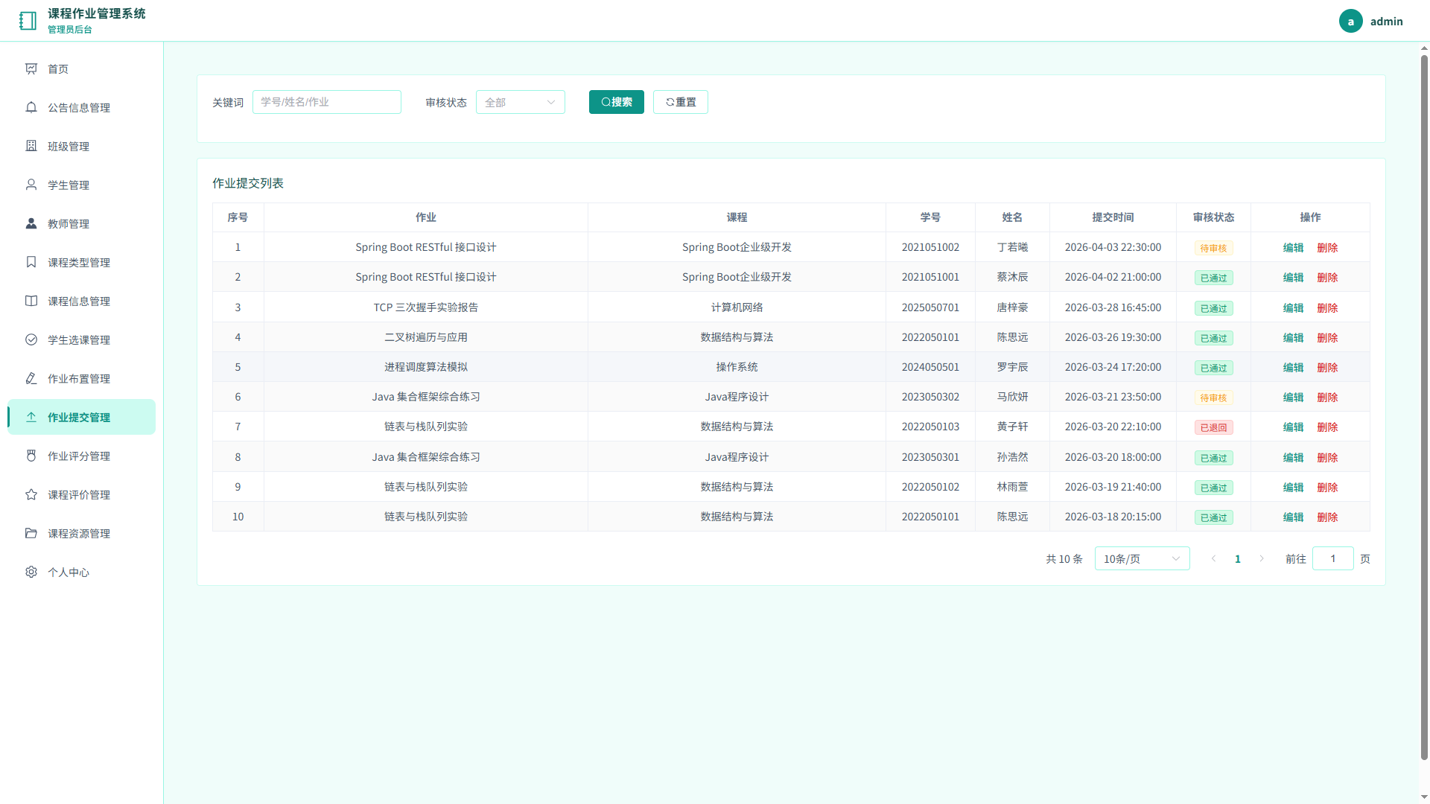Open the admin user menu
The height and width of the screenshot is (804, 1430).
click(1371, 21)
